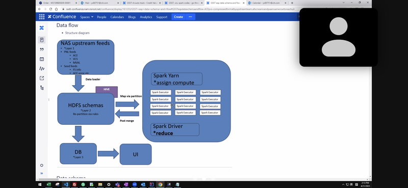Open the Pages icon in sidebar
Screen dimensions: 408x188
click(x=42, y=40)
